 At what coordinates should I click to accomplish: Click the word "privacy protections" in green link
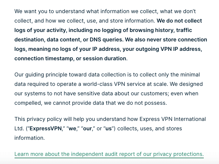click(178, 154)
